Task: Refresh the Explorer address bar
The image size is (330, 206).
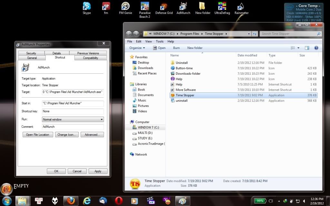Action: point(255,33)
